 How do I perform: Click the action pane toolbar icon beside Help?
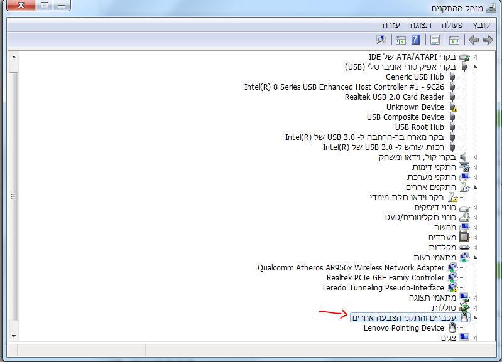click(401, 40)
